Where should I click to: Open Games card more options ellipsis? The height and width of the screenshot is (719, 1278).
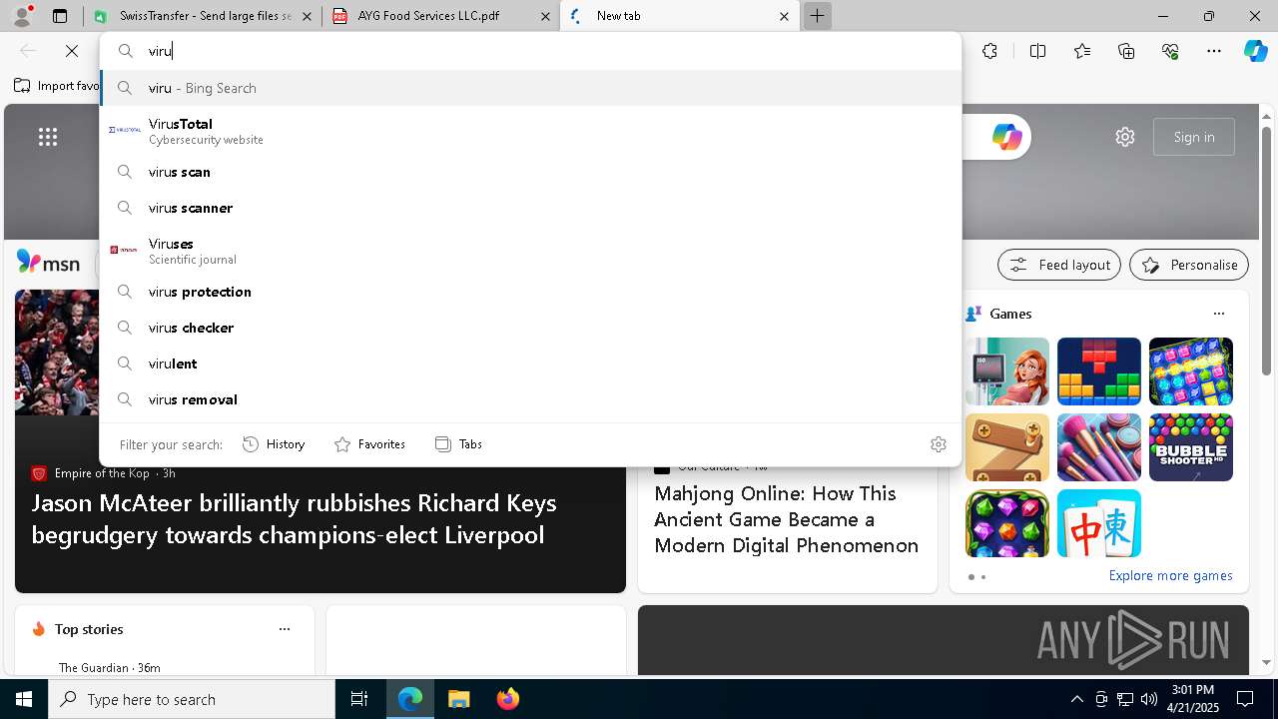click(x=1218, y=314)
